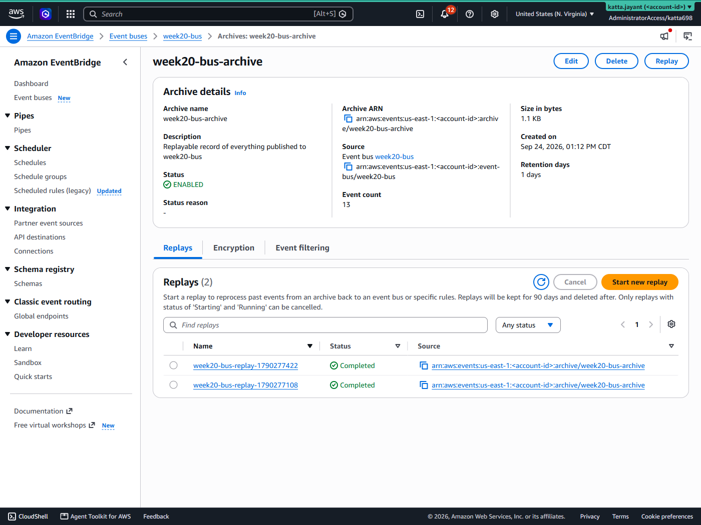This screenshot has width=701, height=525.
Task: Collapse the Integration section
Action: [x=8, y=208]
